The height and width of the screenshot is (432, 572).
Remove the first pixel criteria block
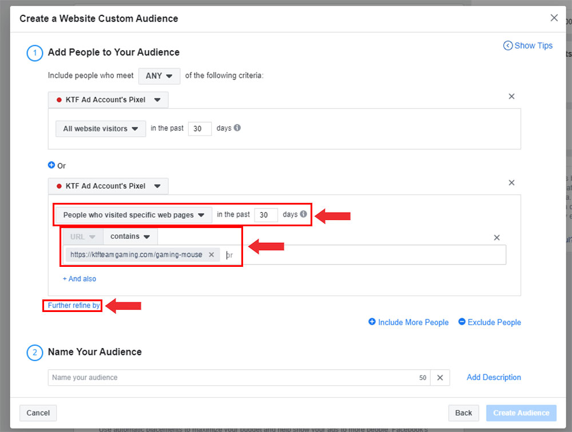tap(511, 96)
